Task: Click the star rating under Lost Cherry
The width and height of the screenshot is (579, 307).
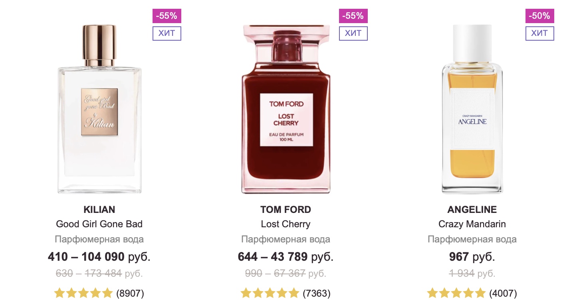Action: (x=270, y=293)
